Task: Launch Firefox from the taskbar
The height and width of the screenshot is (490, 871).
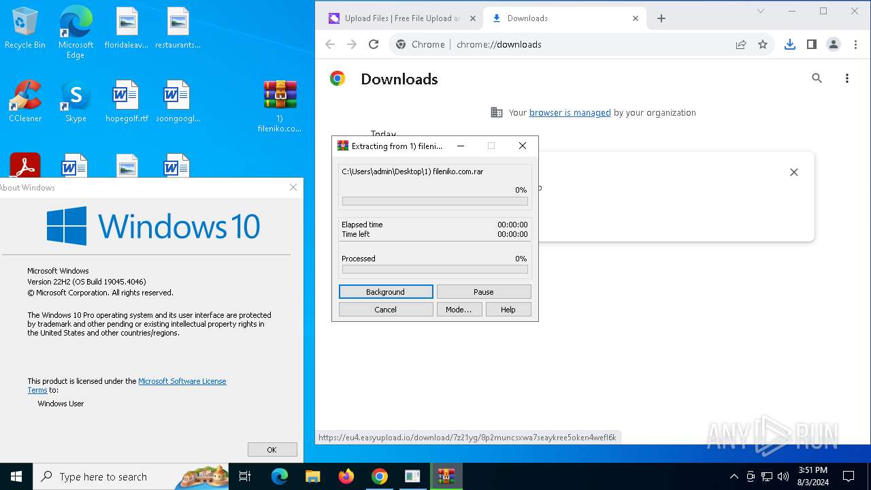Action: coord(346,476)
